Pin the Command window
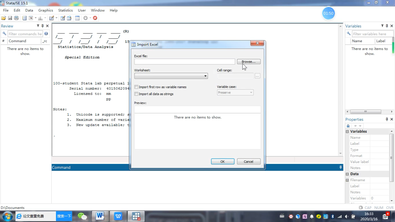395x222 pixels. pos(341,167)
